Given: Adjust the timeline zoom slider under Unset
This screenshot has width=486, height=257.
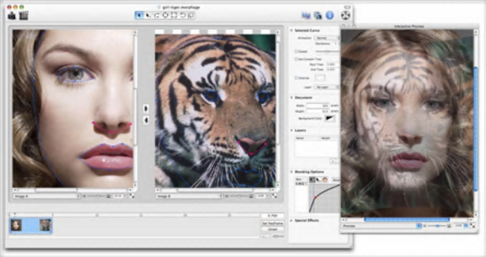Looking at the screenshot, I should point(278,236).
